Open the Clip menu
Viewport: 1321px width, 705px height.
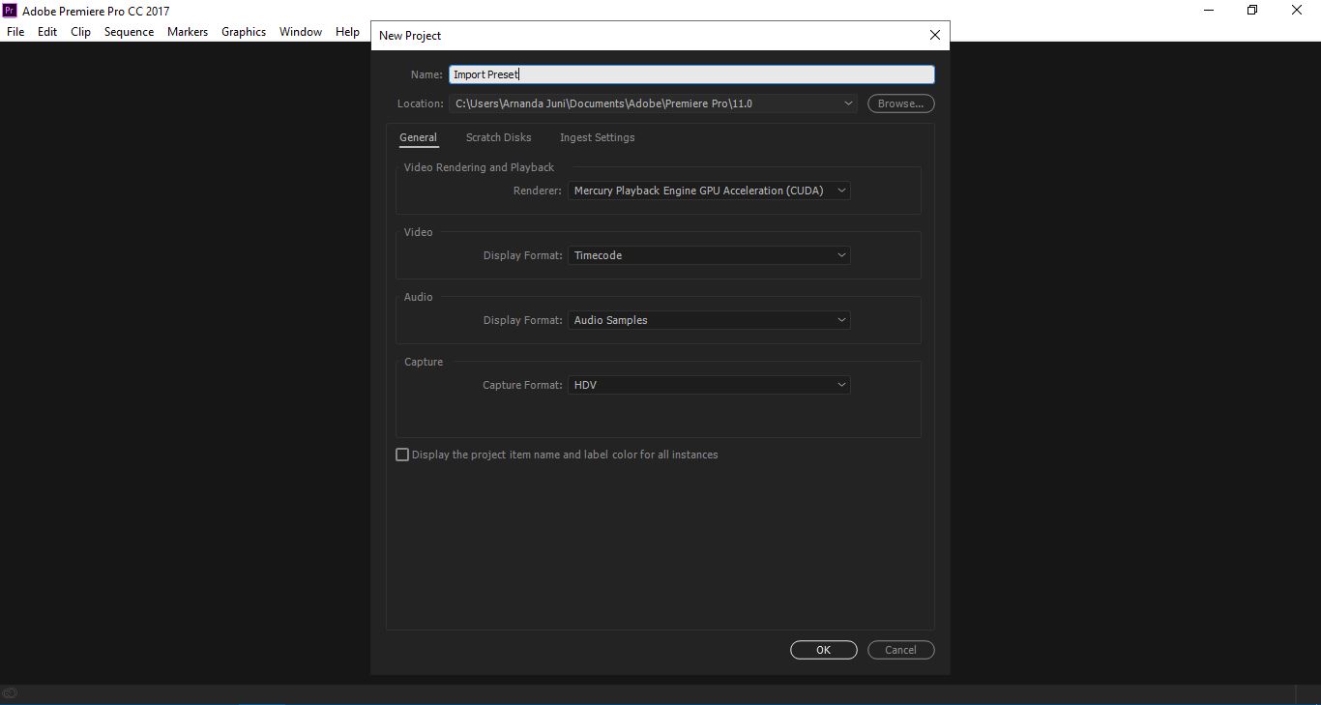click(80, 32)
